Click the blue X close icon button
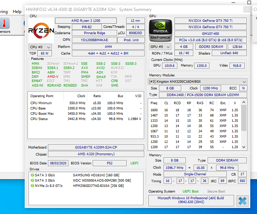This screenshot has width=257, height=214. [x=243, y=201]
